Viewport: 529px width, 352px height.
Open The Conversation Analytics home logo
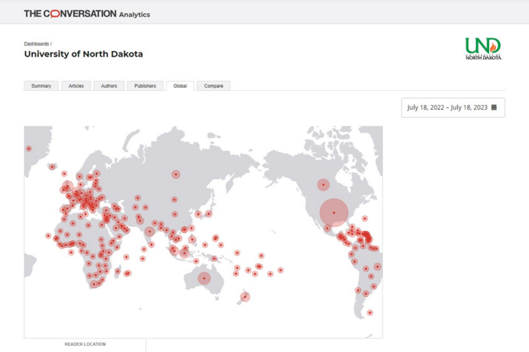[87, 14]
